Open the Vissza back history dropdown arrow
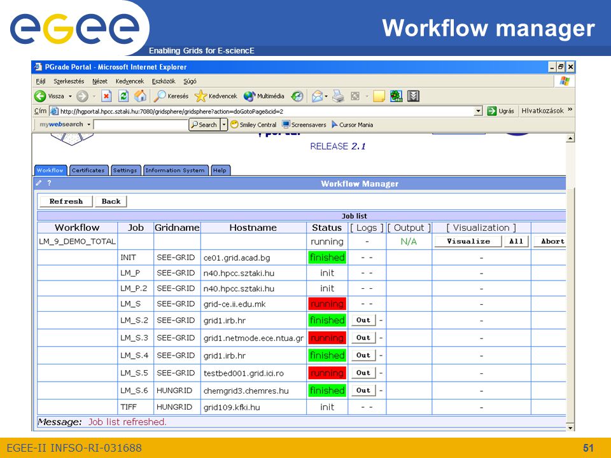 click(x=70, y=96)
